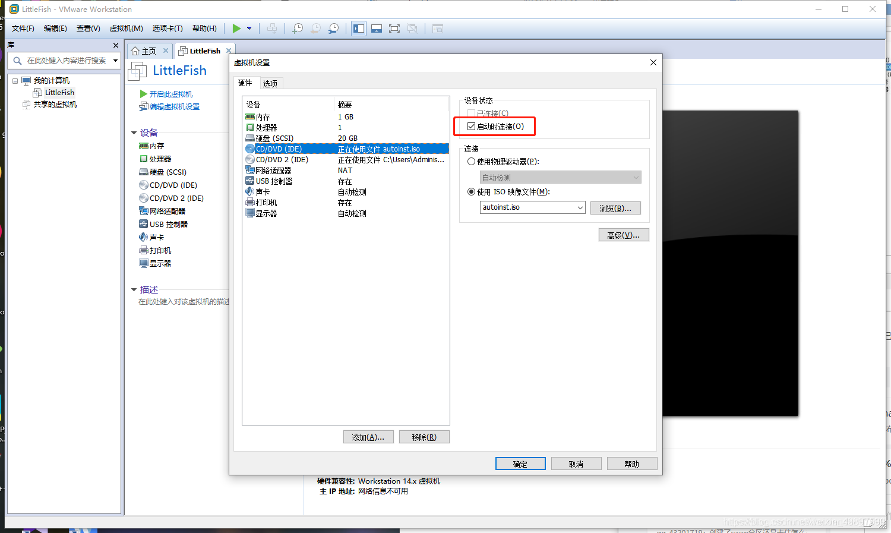891x533 pixels.
Task: Open the 文件(F) menu
Action: 23,29
